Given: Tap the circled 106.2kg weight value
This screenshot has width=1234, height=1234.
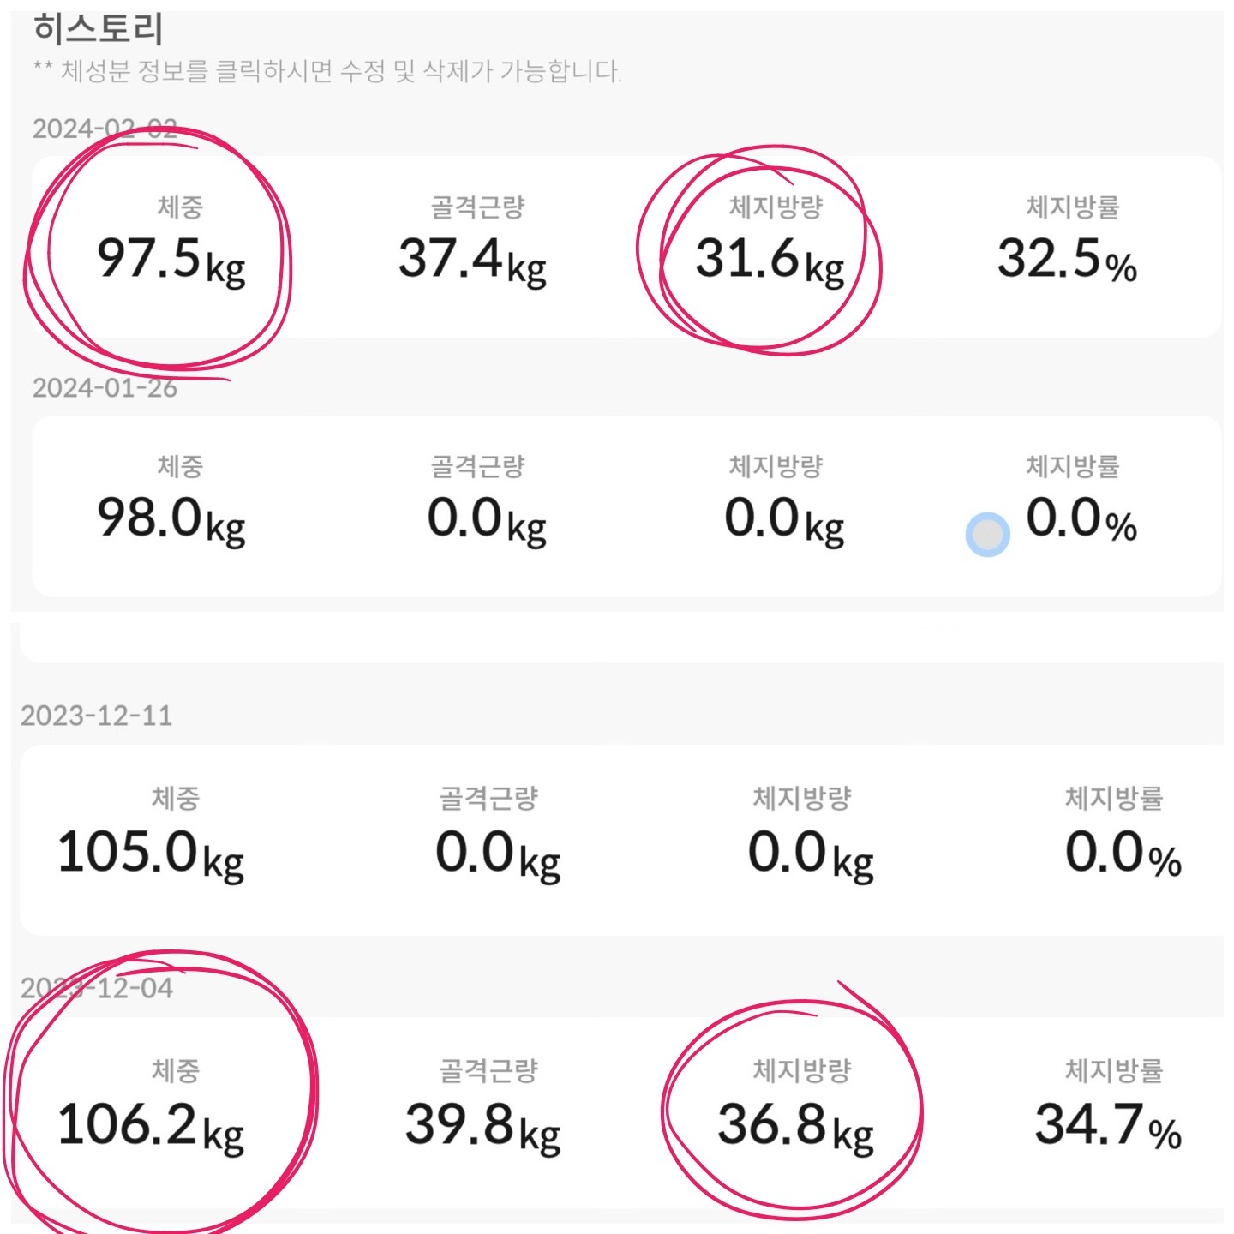Looking at the screenshot, I should click(151, 1125).
